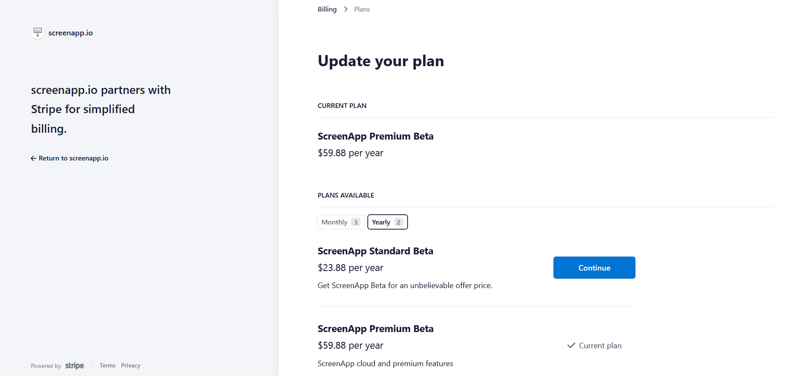Click the Current plan status label

[x=600, y=346]
